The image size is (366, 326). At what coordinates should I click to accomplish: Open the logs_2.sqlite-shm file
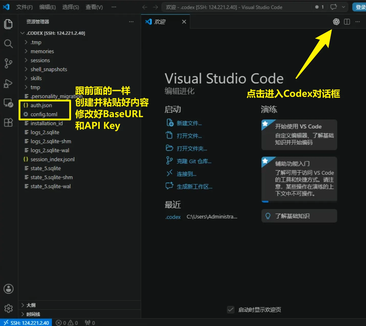tap(51, 141)
